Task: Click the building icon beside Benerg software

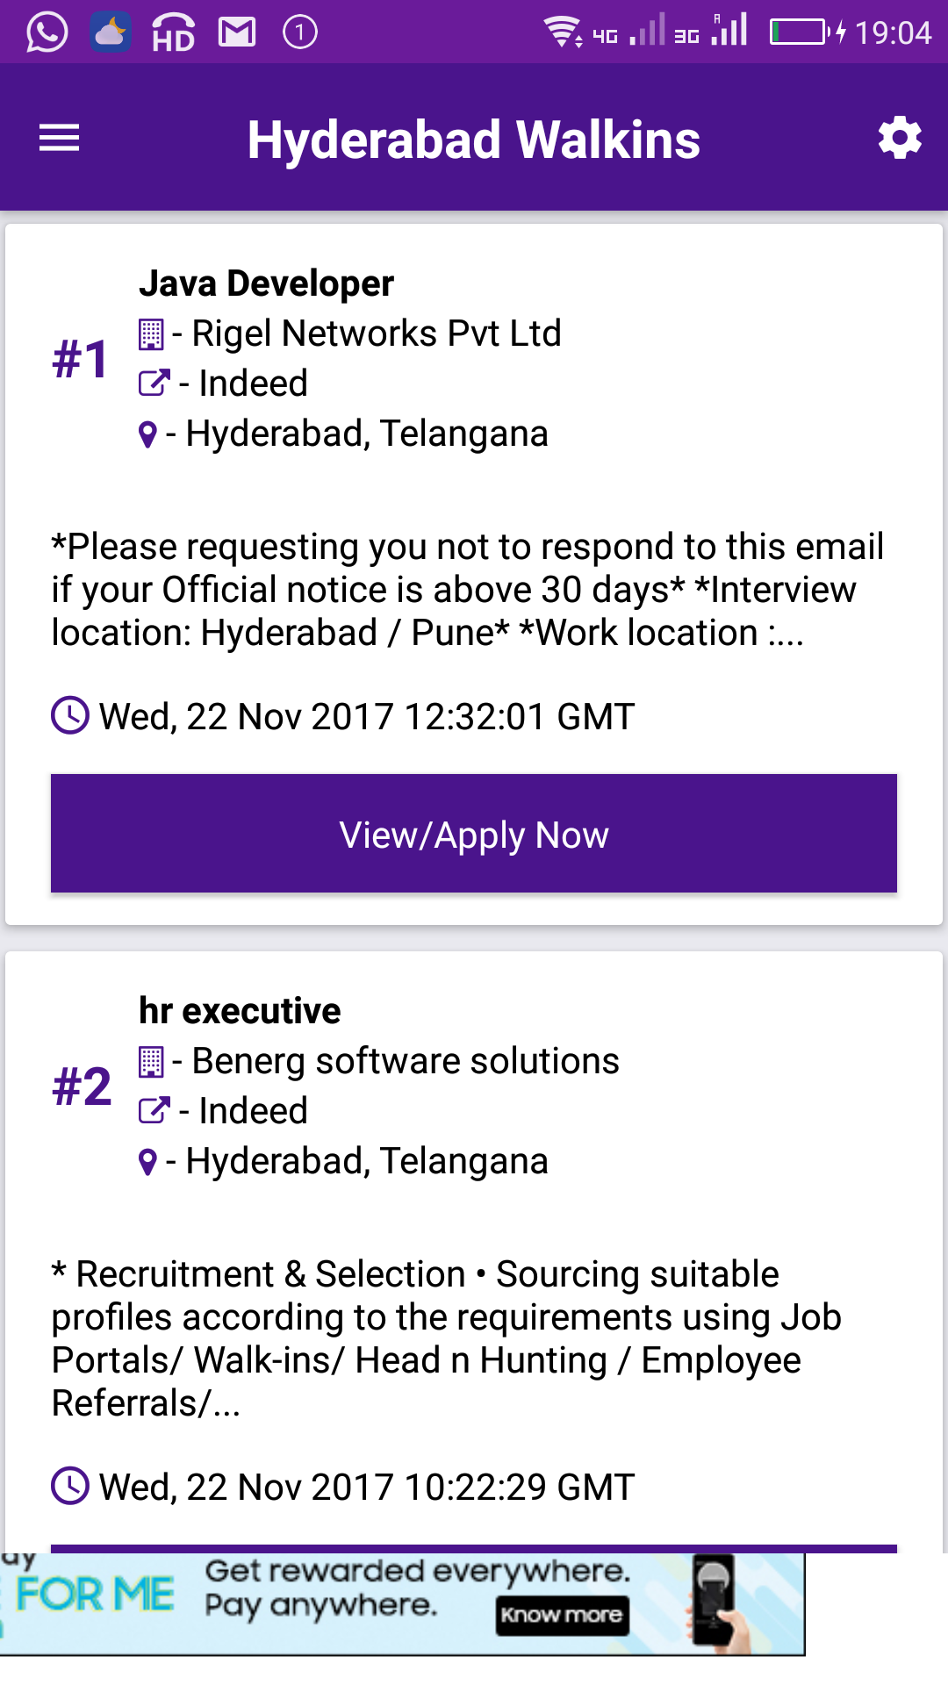Action: 151,1062
